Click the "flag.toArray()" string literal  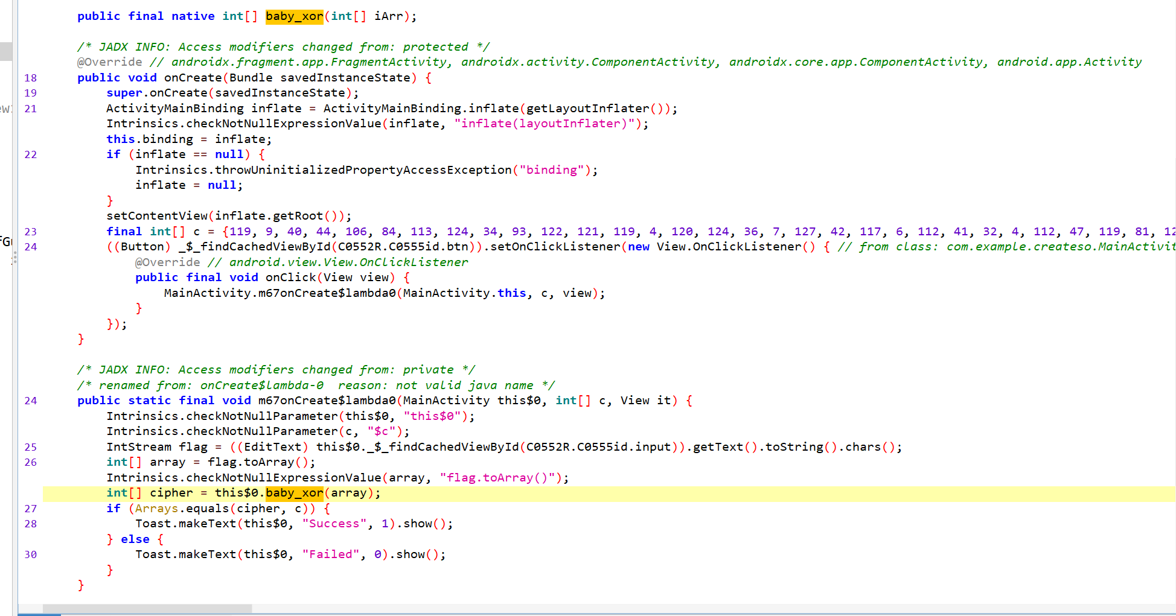(497, 478)
